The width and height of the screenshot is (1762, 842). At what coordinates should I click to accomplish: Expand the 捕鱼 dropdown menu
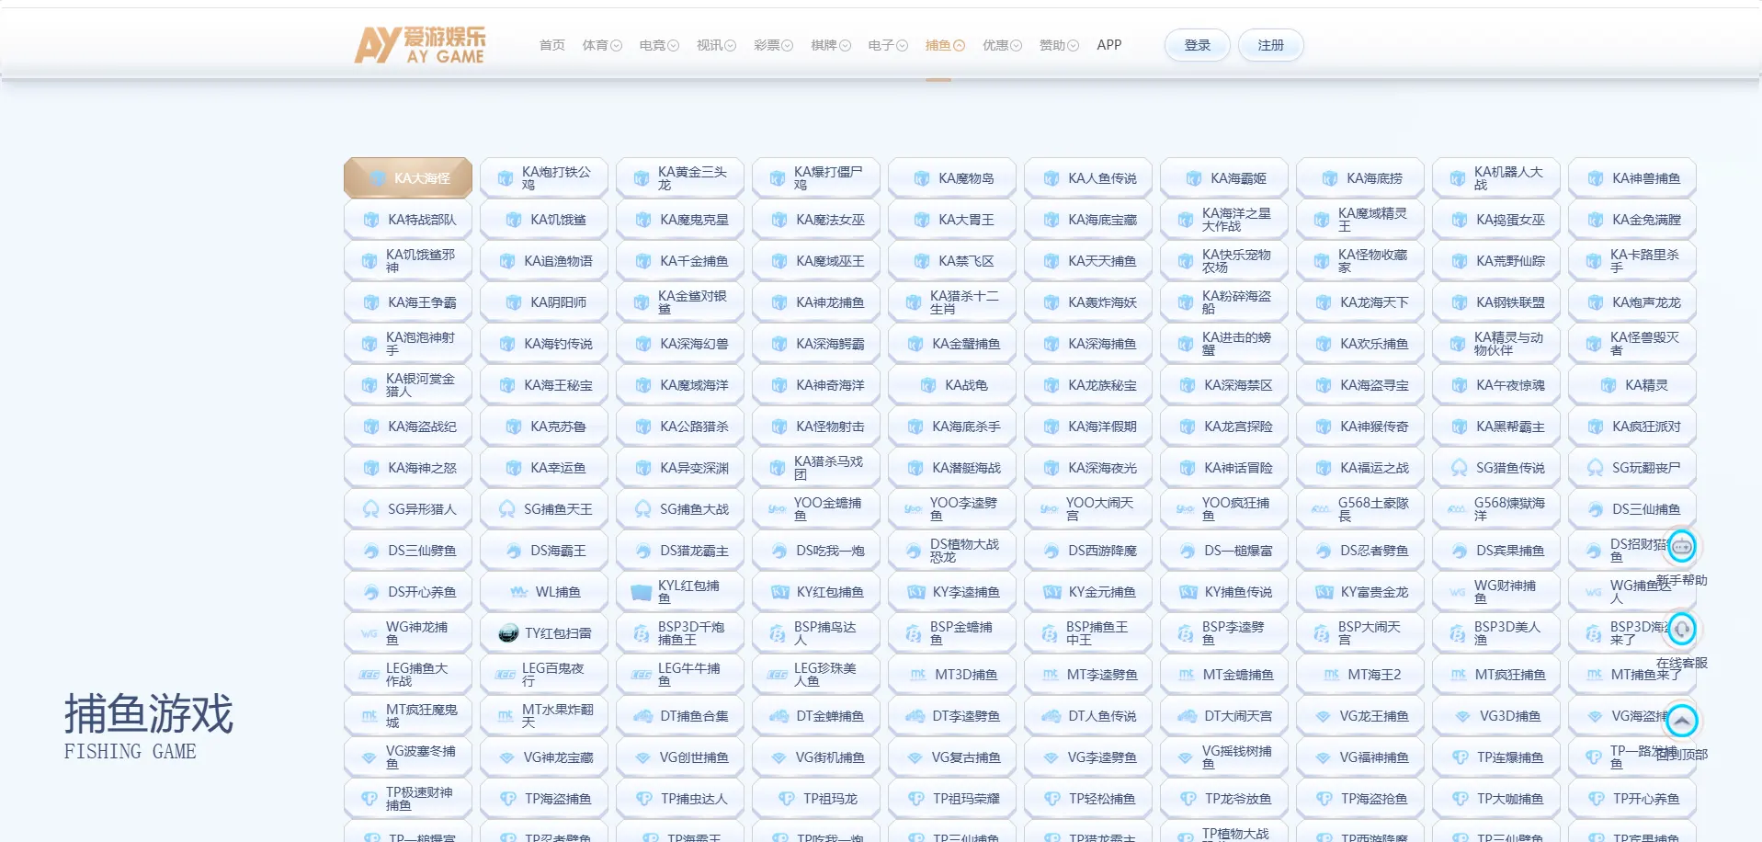pyautogui.click(x=945, y=45)
